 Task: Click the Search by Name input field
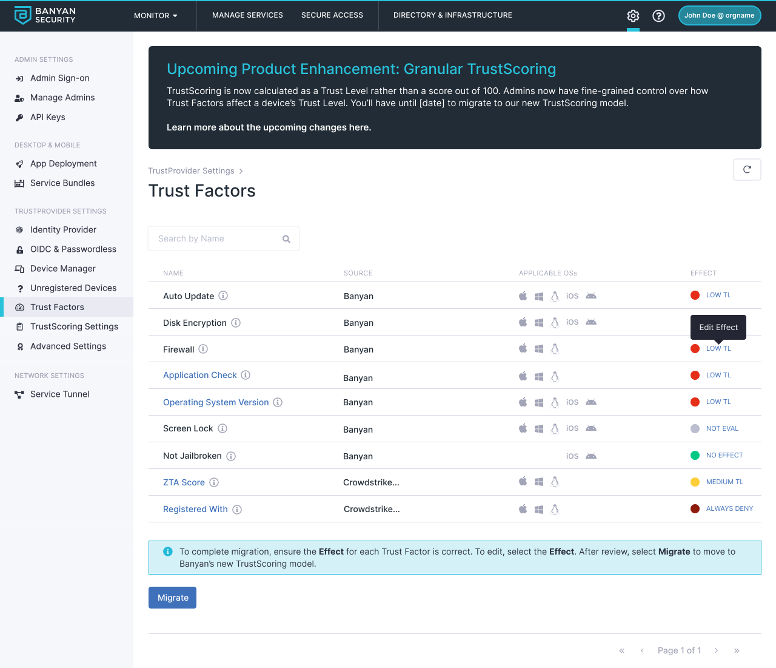[x=215, y=239]
